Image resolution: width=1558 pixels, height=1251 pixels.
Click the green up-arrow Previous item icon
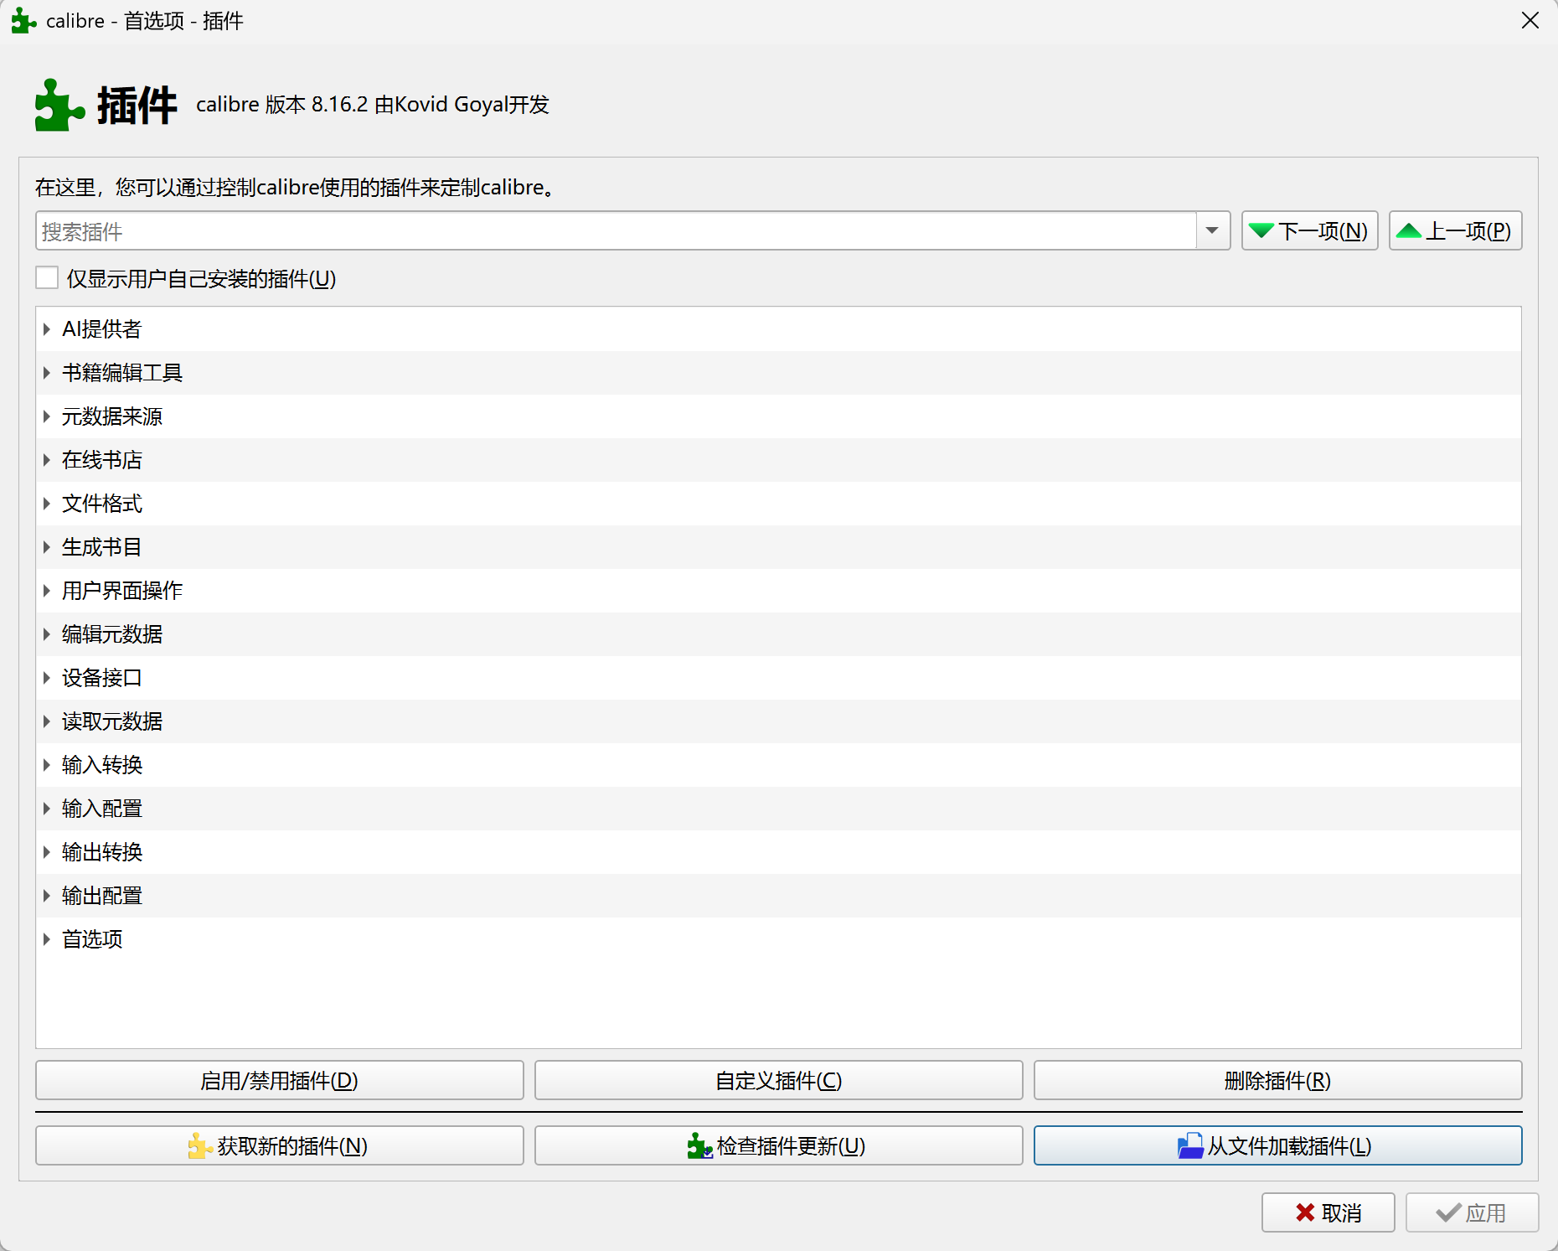coord(1409,231)
